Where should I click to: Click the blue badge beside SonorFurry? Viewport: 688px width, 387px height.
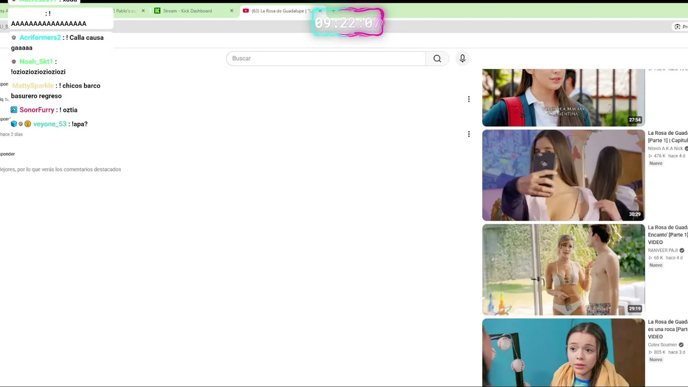pyautogui.click(x=14, y=110)
